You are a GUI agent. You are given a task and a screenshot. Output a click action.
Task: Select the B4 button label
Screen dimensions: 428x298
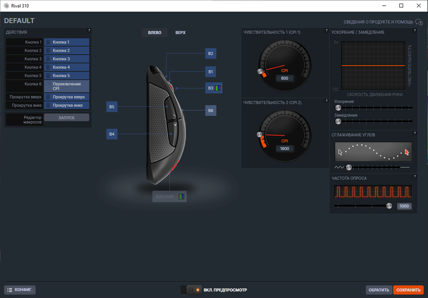[x=112, y=134]
